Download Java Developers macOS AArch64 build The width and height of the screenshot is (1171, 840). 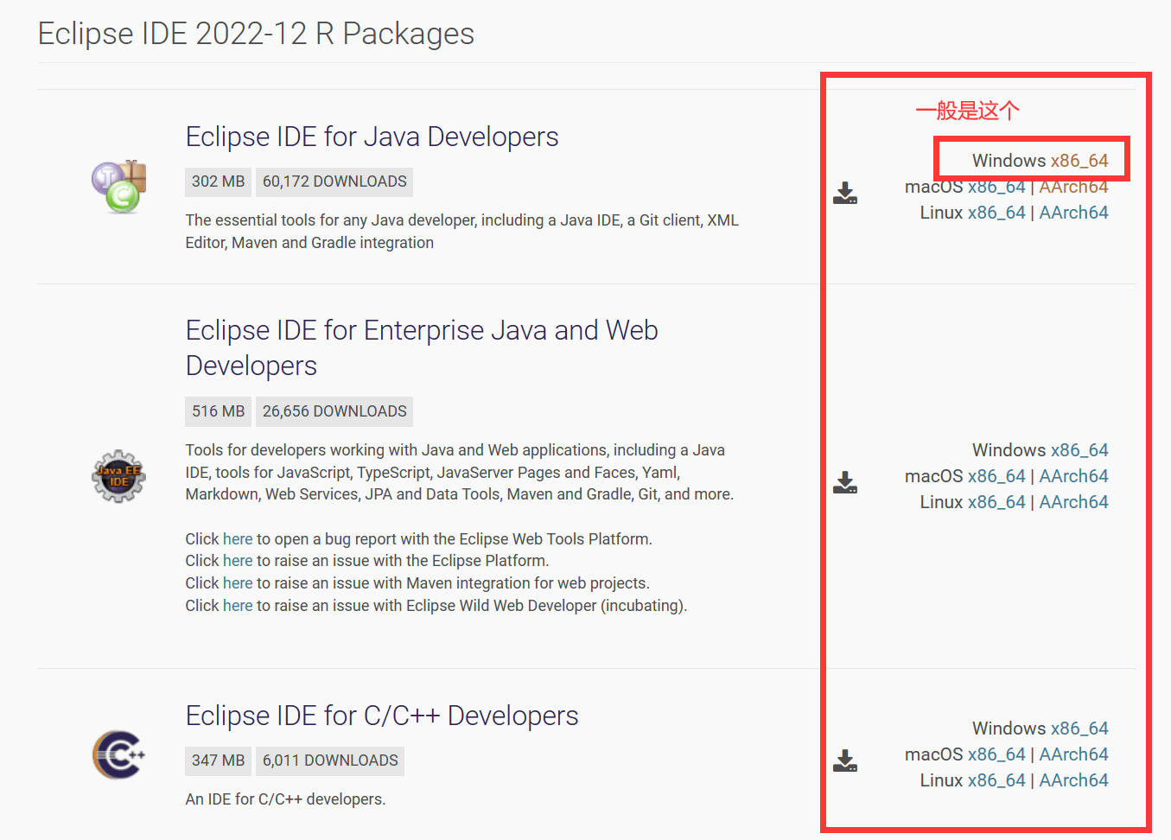1073,187
